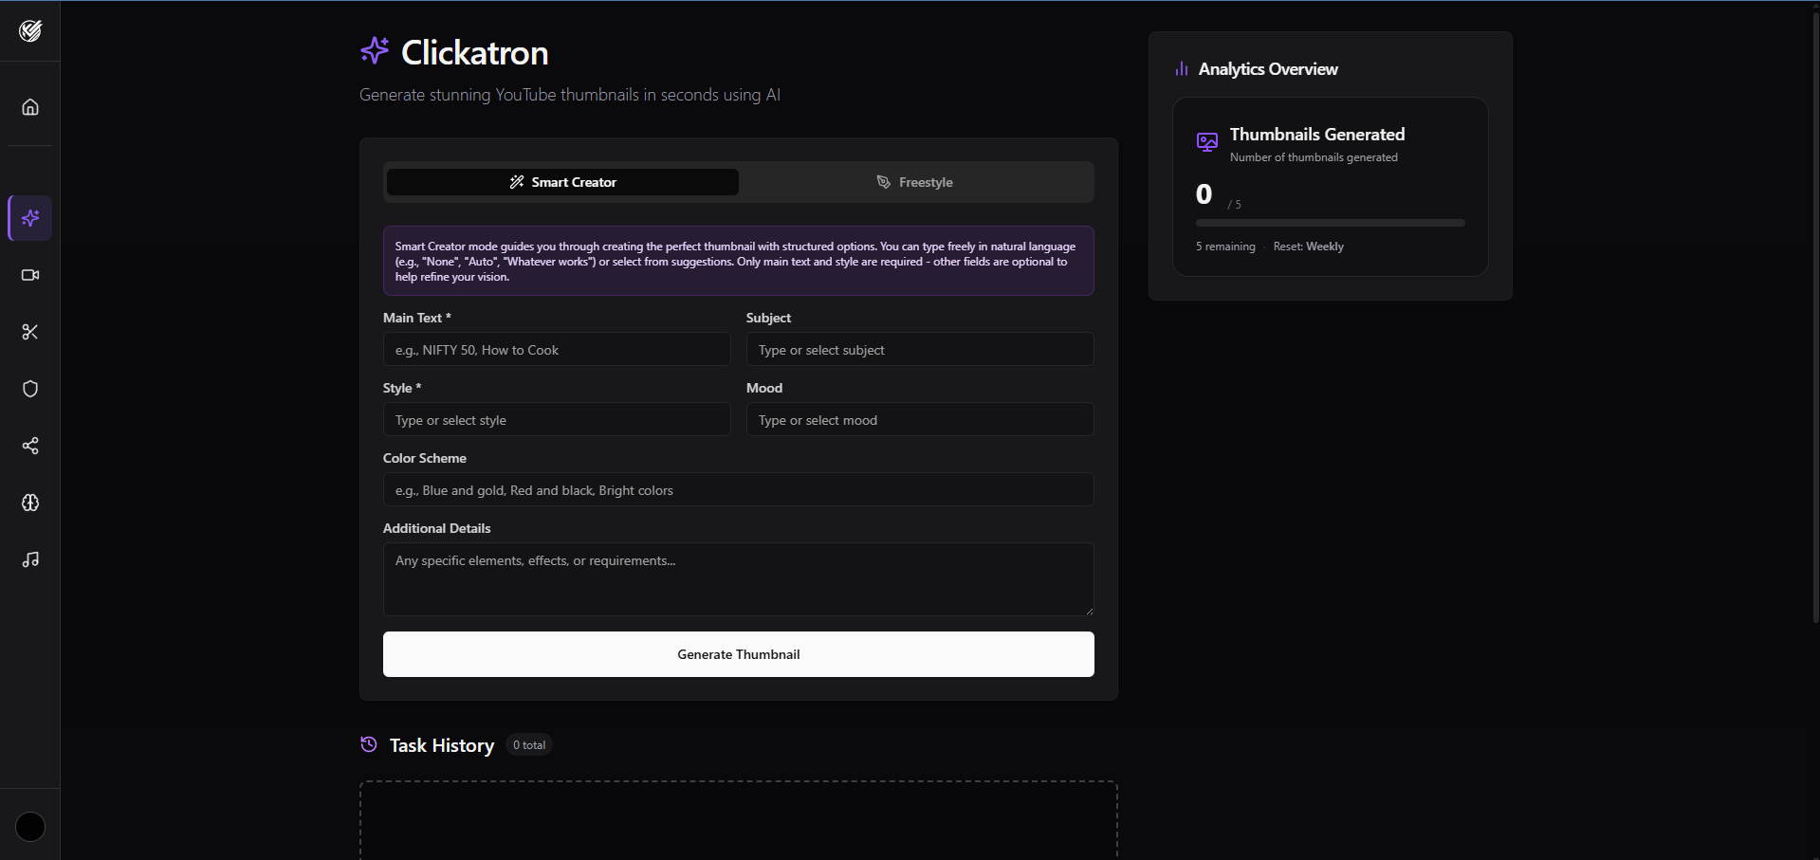Screen dimensions: 1820x860
Task: Open the Subject suggestion combo box
Action: [x=920, y=349]
